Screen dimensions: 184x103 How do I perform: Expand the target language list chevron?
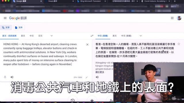141,36
